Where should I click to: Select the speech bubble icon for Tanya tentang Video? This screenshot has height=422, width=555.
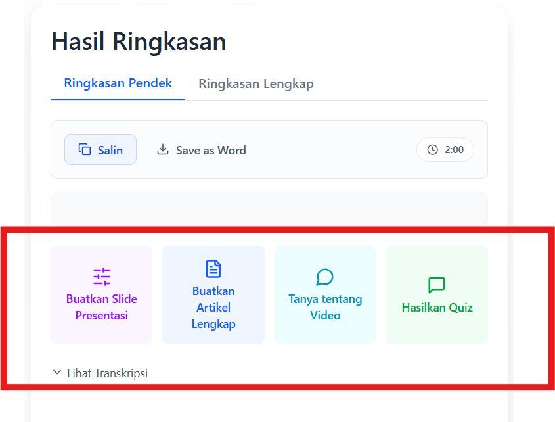point(324,277)
